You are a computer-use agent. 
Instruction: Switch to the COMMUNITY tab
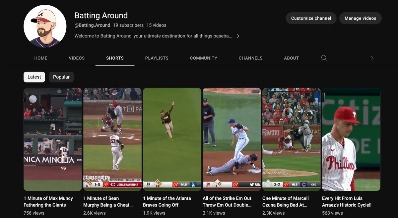pos(203,58)
